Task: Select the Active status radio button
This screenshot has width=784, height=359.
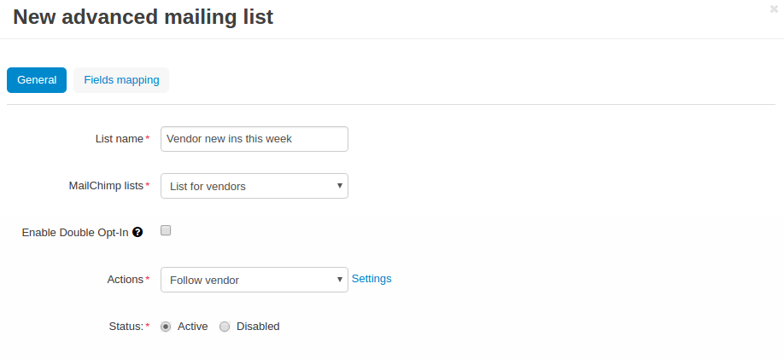Action: click(166, 327)
